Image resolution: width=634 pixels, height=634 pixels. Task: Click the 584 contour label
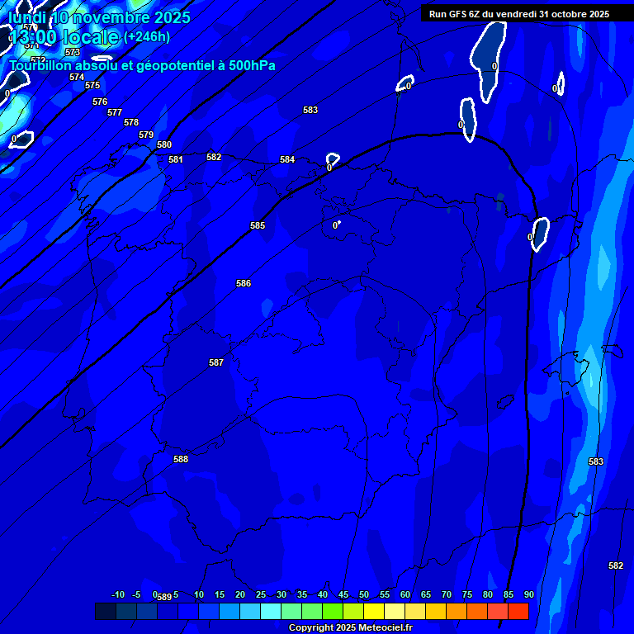coord(287,159)
